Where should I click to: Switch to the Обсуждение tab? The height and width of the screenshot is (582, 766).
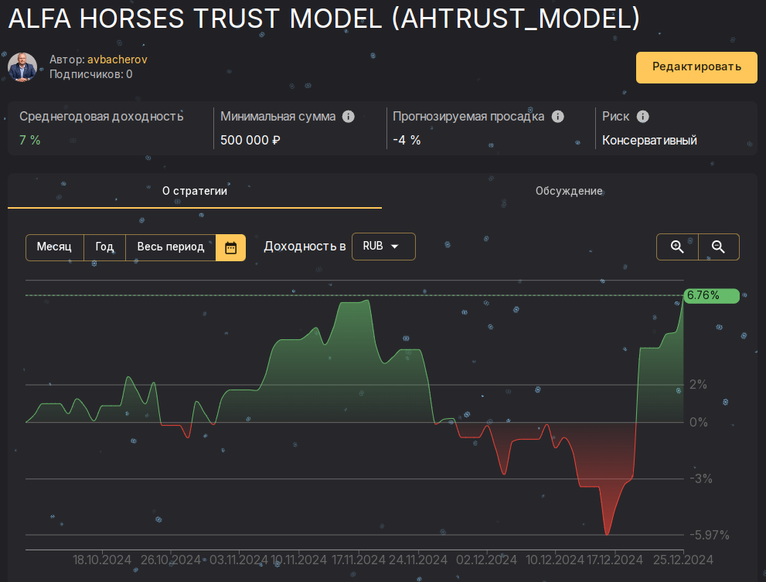(569, 191)
